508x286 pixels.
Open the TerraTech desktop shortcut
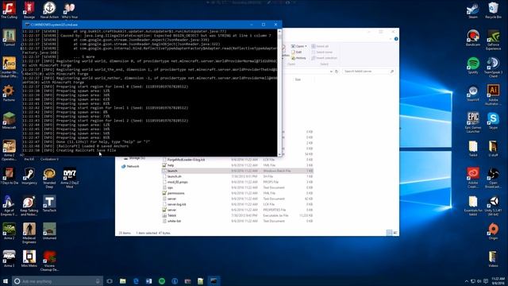pyautogui.click(x=49, y=204)
